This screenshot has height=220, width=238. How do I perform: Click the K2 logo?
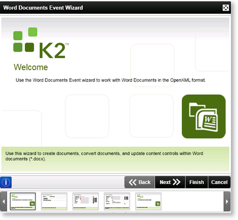pyautogui.click(x=41, y=43)
